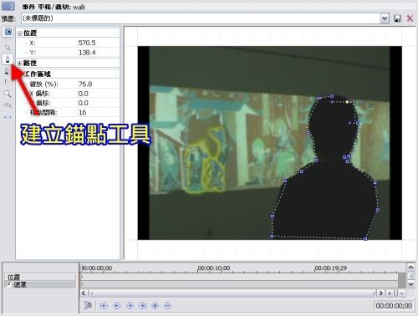Screen dimensions: 418x316
Task: Collapse the 位置 position section
Action: pos(20,33)
